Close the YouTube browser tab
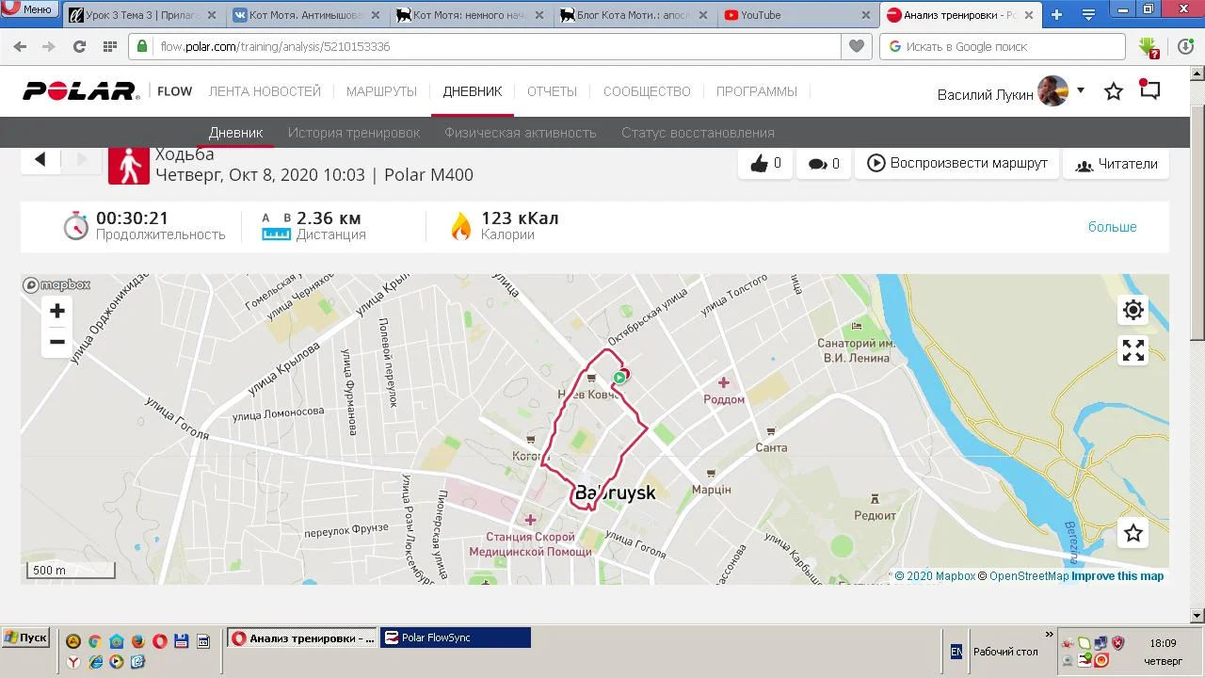 click(x=867, y=15)
